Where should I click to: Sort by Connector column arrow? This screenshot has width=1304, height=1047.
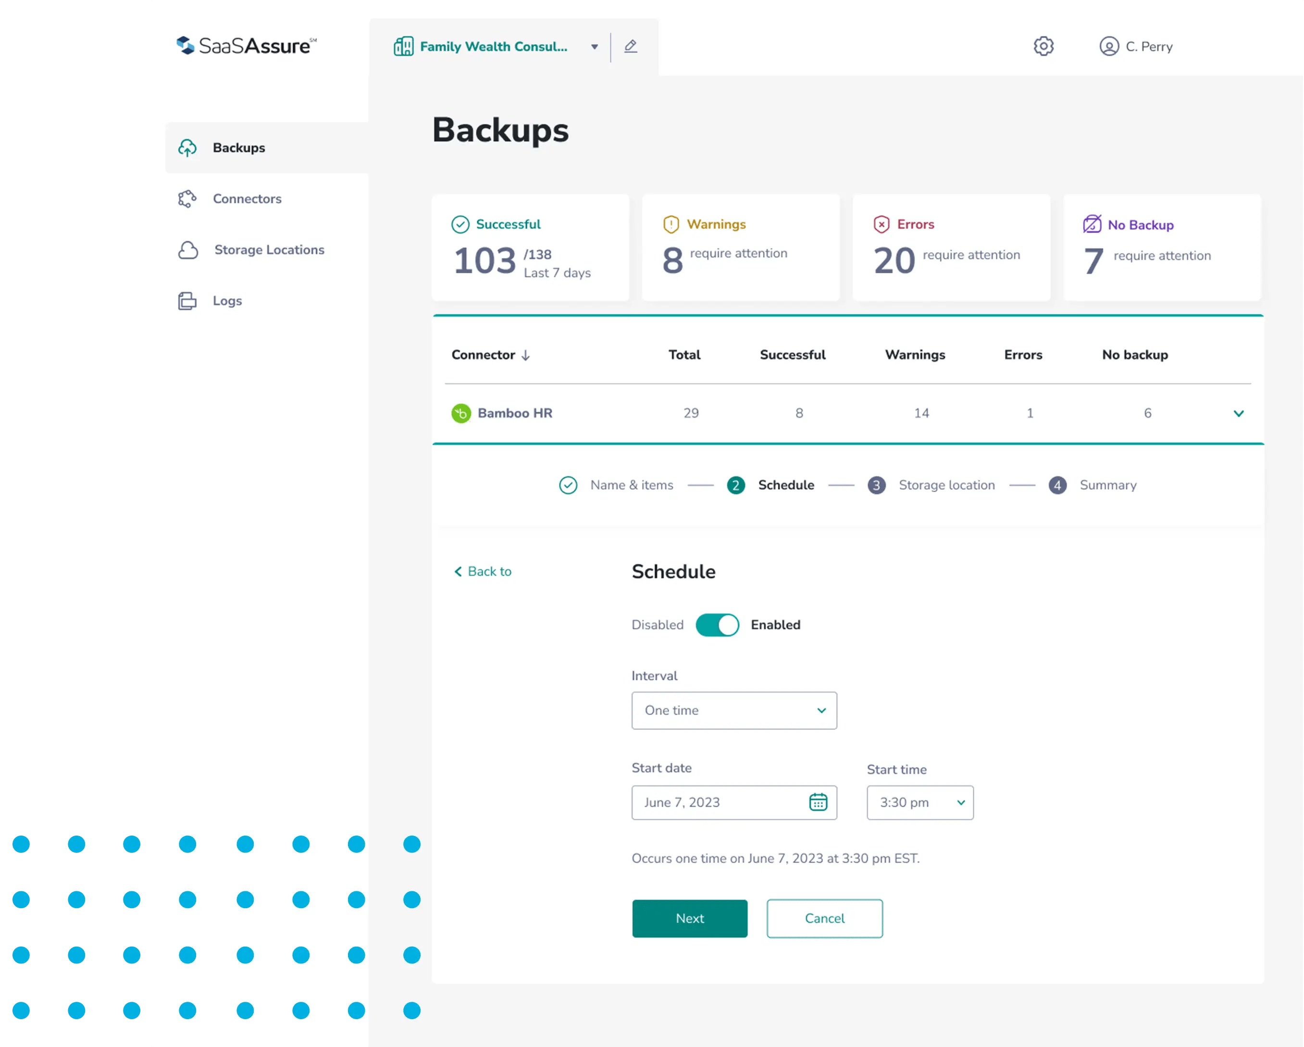click(x=526, y=356)
